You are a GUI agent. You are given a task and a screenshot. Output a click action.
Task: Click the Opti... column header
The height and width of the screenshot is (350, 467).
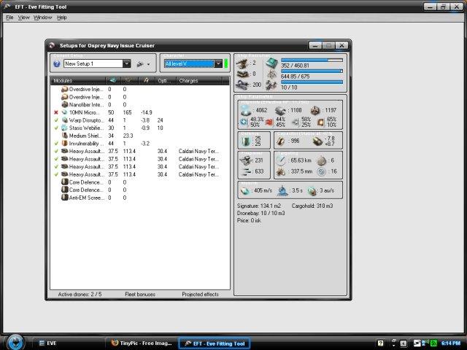coord(166,81)
